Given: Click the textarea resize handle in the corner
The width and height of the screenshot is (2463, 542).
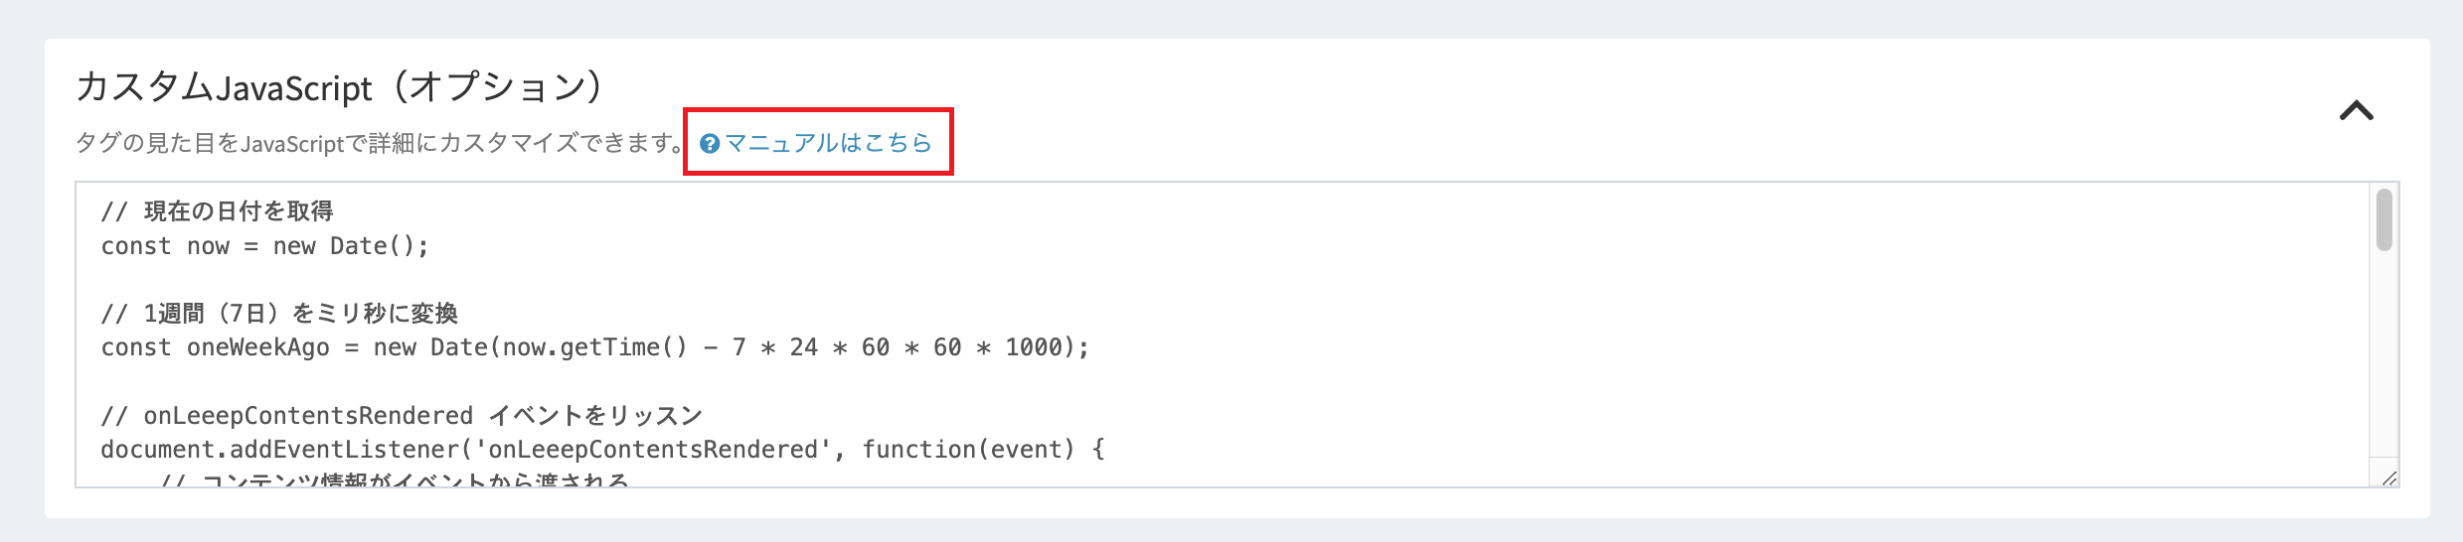Looking at the screenshot, I should (2387, 477).
